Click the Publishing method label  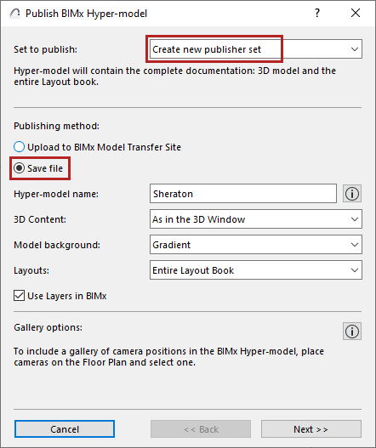[57, 126]
